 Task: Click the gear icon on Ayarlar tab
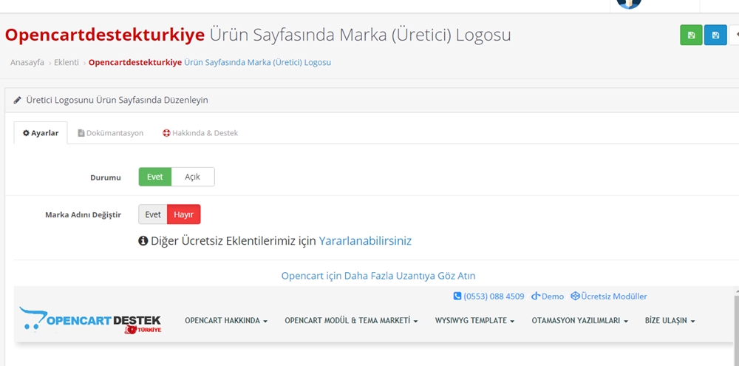(x=27, y=133)
